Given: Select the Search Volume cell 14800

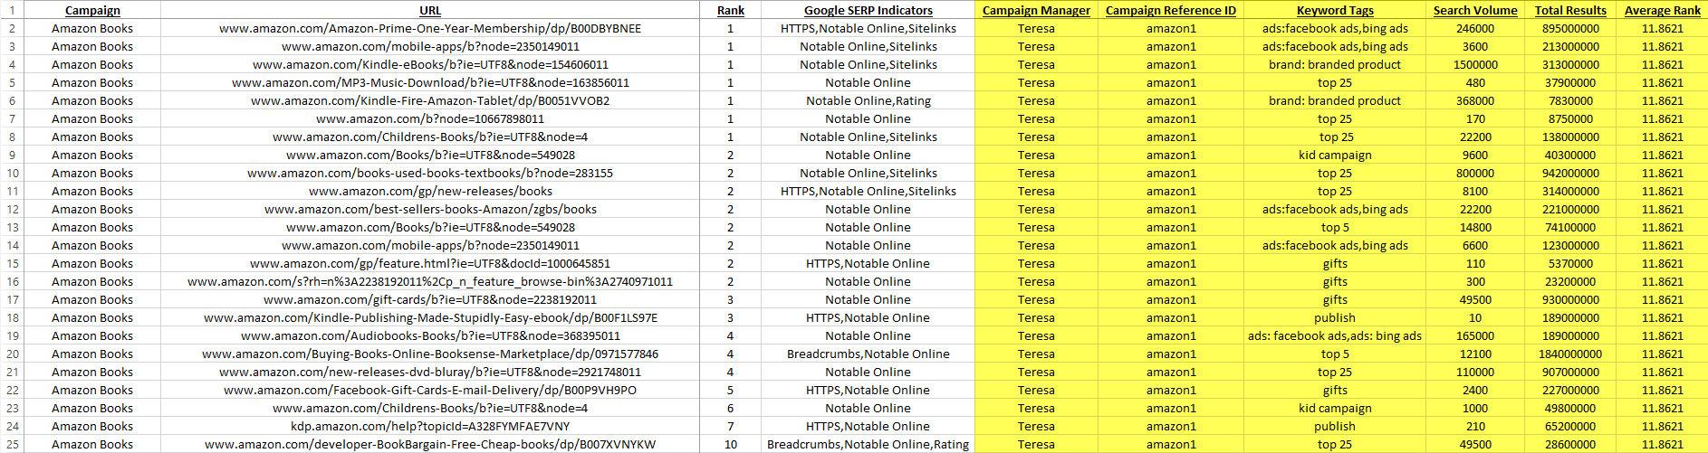Looking at the screenshot, I should pyautogui.click(x=1475, y=227).
